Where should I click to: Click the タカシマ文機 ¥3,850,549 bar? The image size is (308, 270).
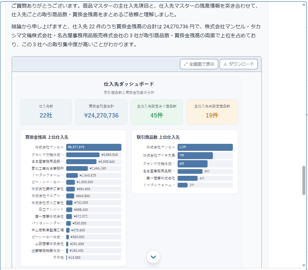click(83, 155)
